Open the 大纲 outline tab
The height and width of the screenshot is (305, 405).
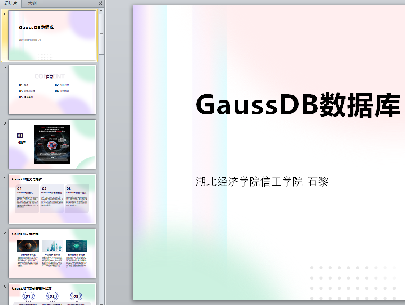pyautogui.click(x=32, y=4)
